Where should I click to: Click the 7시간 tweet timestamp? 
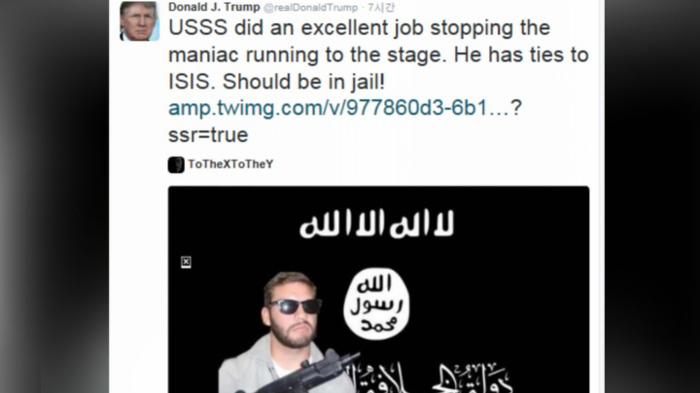pyautogui.click(x=381, y=8)
